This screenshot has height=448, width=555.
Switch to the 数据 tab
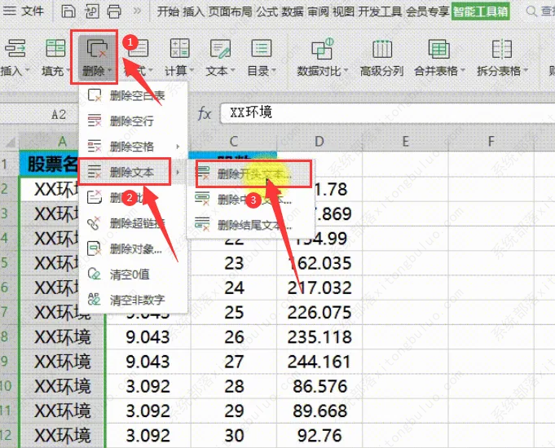[x=293, y=11]
